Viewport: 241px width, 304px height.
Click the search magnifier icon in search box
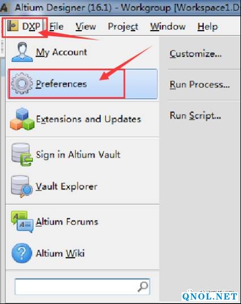click(143, 287)
